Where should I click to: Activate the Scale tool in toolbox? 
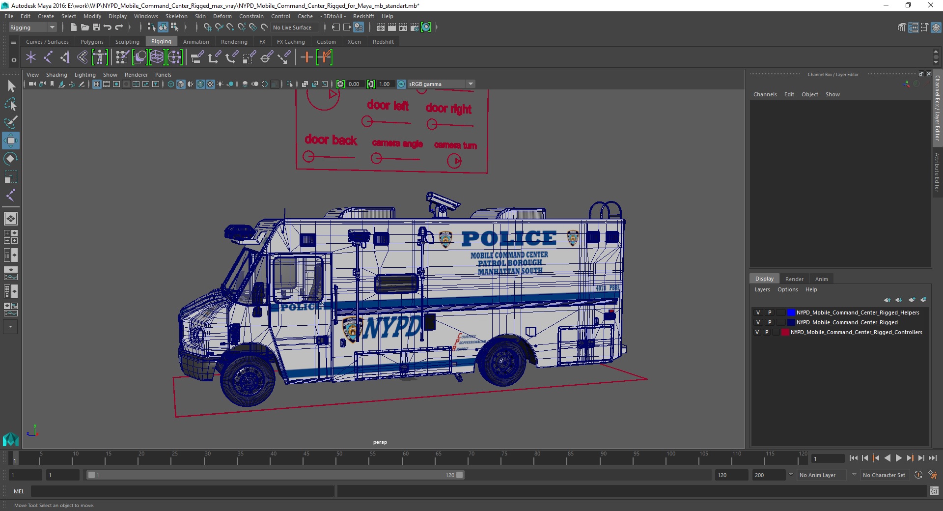[11, 177]
